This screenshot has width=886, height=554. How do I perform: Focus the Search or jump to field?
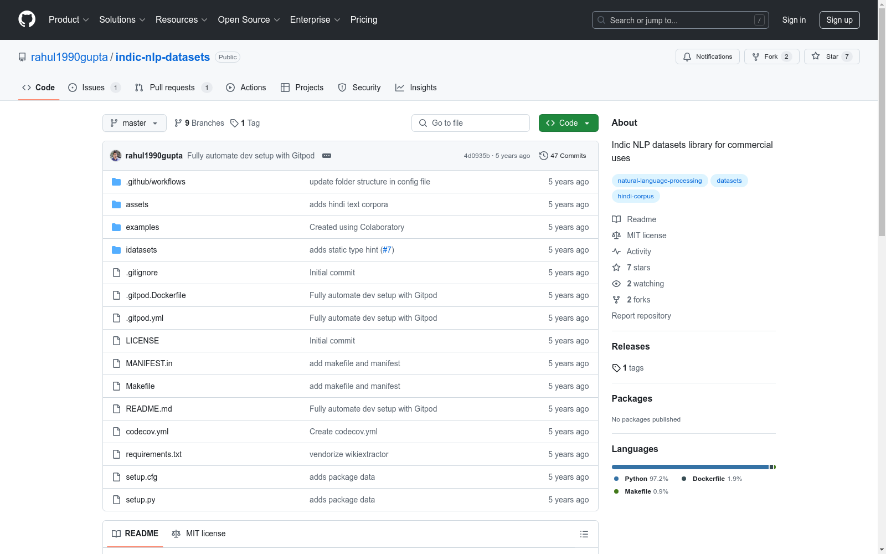[x=681, y=20]
